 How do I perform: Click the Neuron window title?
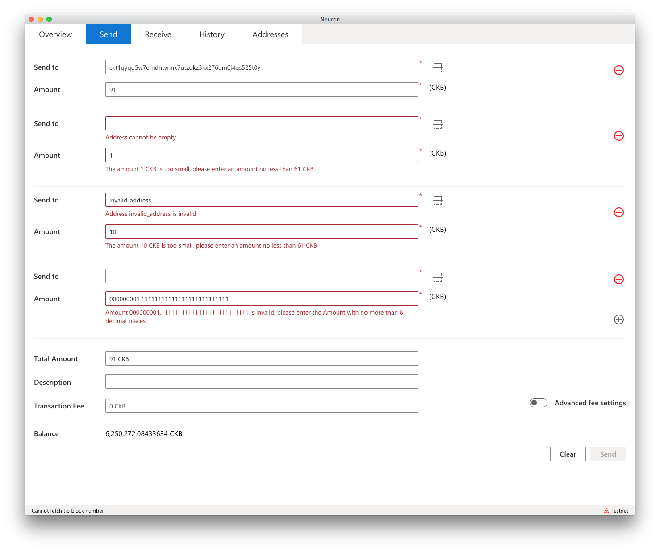click(330, 19)
